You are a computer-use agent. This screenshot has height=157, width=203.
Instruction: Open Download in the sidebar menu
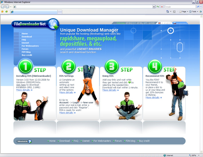click(27, 37)
